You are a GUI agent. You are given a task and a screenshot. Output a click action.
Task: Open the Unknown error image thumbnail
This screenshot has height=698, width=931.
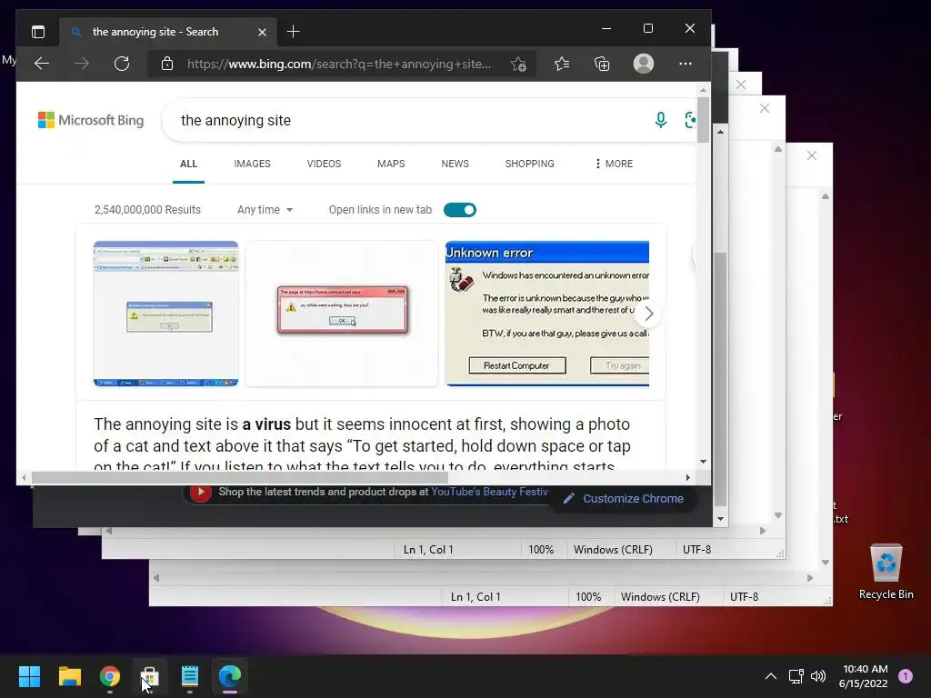point(546,314)
